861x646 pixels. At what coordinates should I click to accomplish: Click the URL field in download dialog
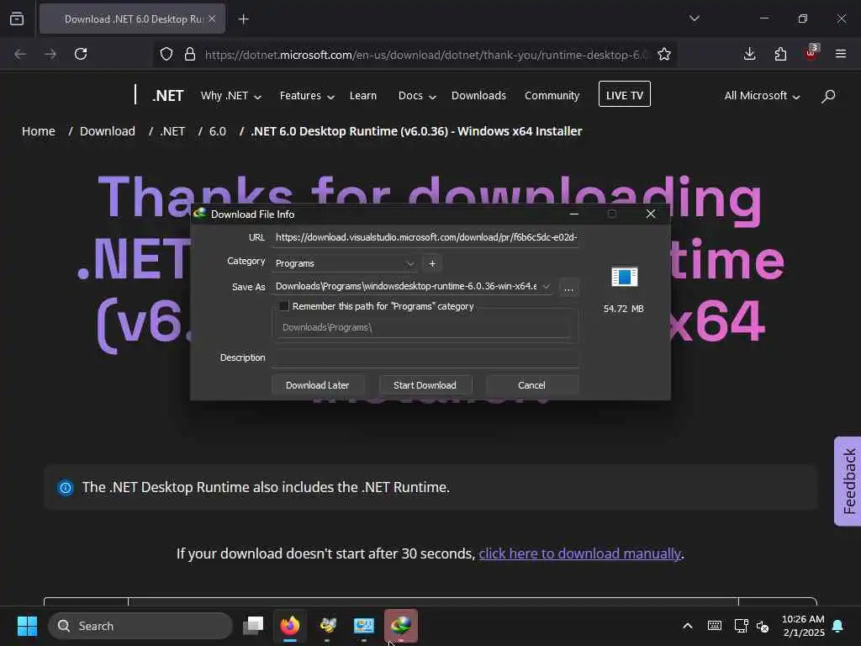coord(425,237)
